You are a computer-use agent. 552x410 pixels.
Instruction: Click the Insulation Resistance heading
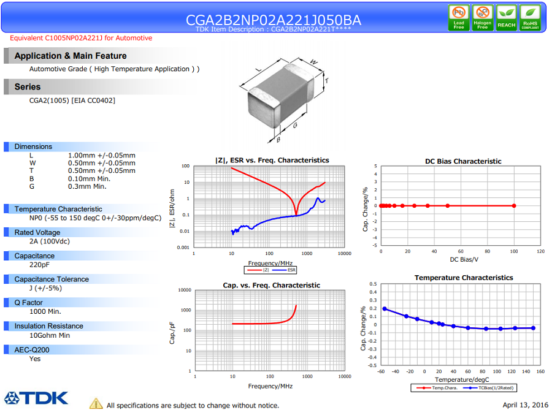48,326
